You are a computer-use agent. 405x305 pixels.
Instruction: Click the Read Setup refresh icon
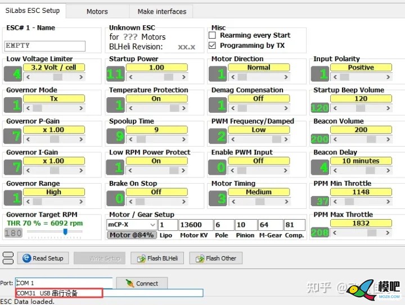[x=26, y=258]
